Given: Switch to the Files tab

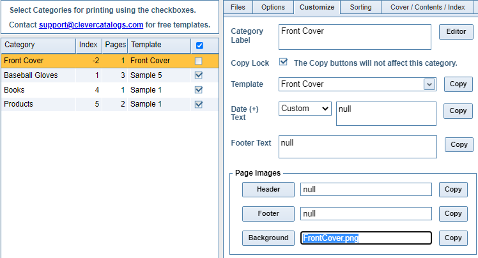Looking at the screenshot, I should coord(238,7).
